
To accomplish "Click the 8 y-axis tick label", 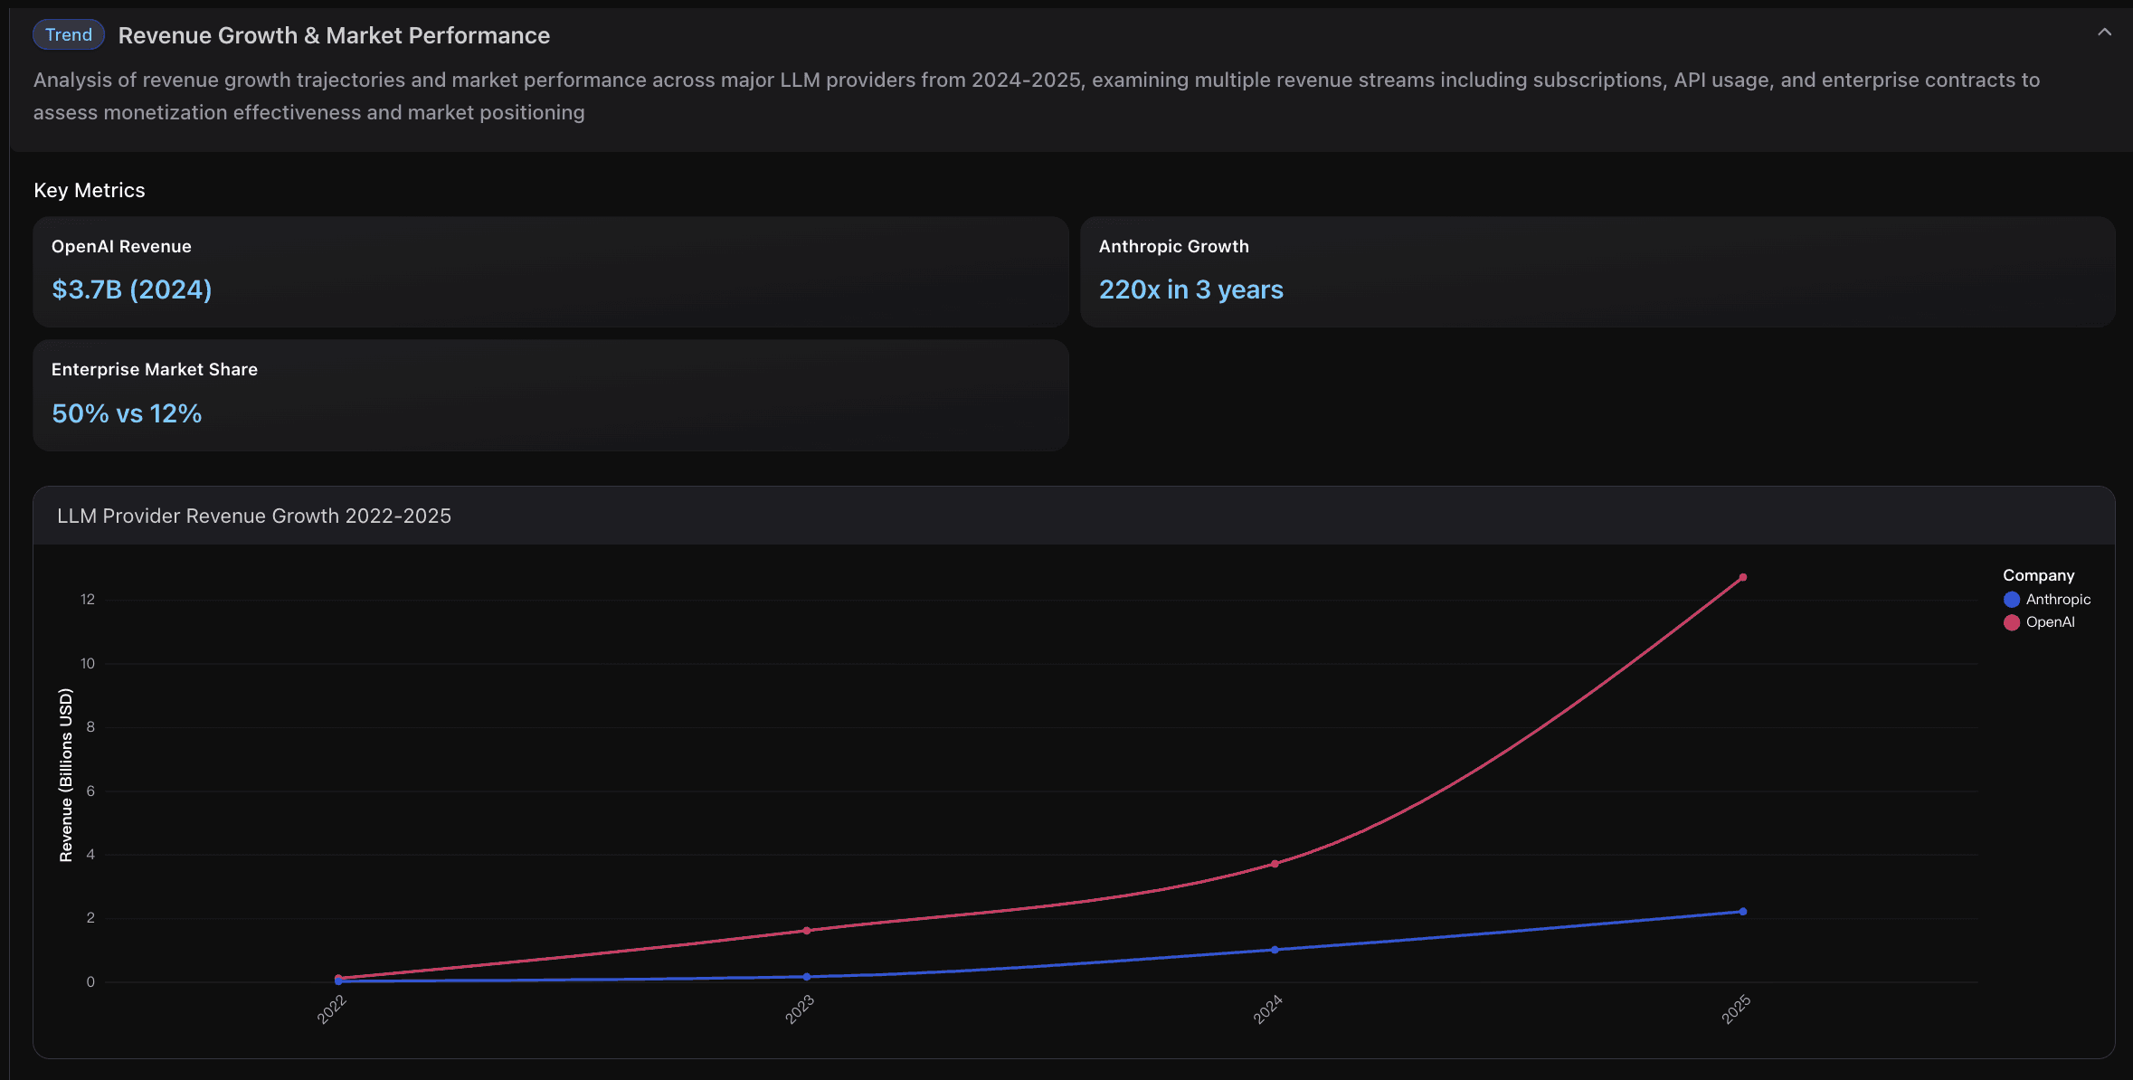I will coord(90,727).
